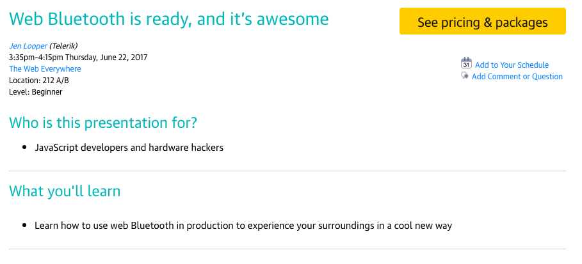Screen dimensions: 582x264
Task: Click the calendar icon beside Add to Your Schedule
Action: [x=466, y=63]
